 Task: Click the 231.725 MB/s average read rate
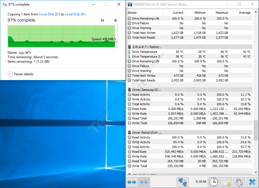(x=241, y=151)
